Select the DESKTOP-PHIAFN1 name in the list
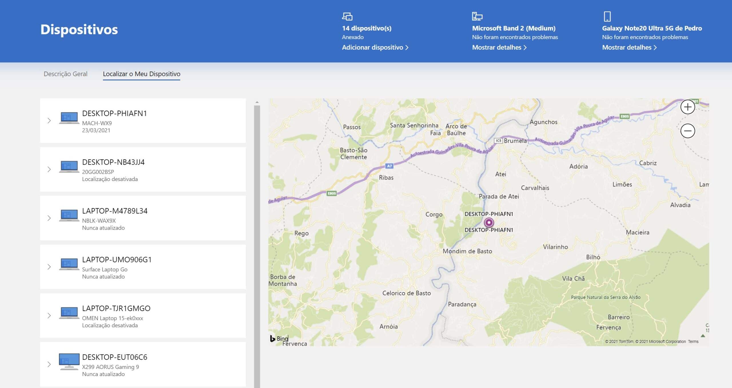This screenshot has width=732, height=388. coord(114,113)
